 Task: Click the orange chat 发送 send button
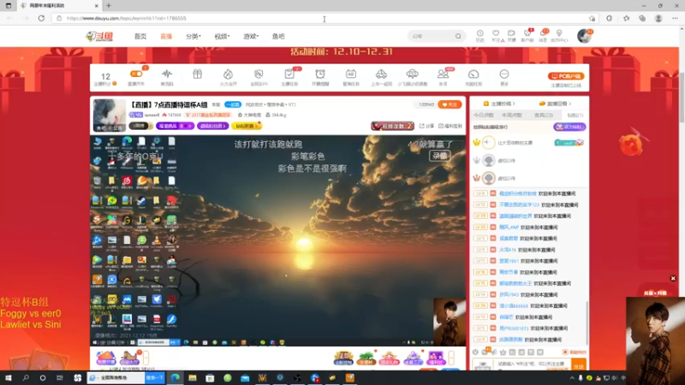point(579,366)
